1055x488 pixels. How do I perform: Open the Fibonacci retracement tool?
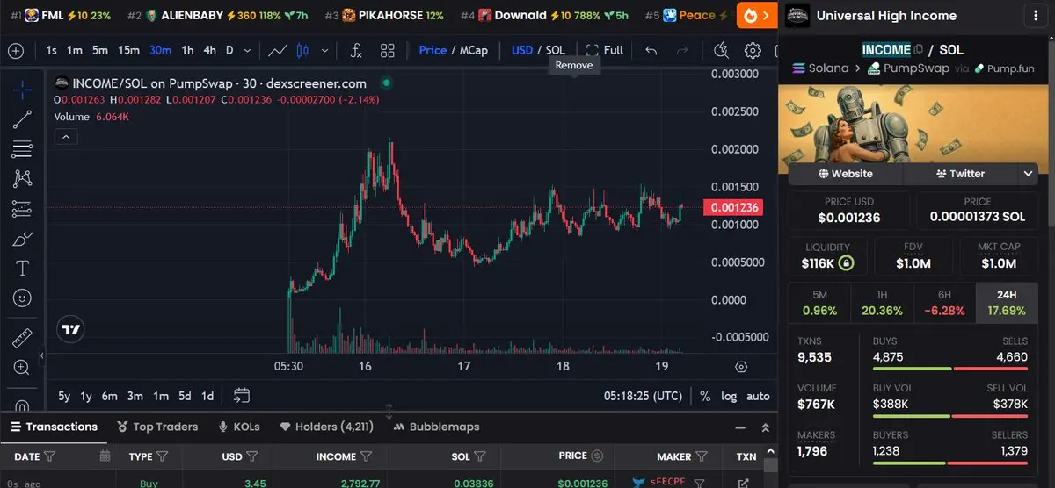pos(23,149)
